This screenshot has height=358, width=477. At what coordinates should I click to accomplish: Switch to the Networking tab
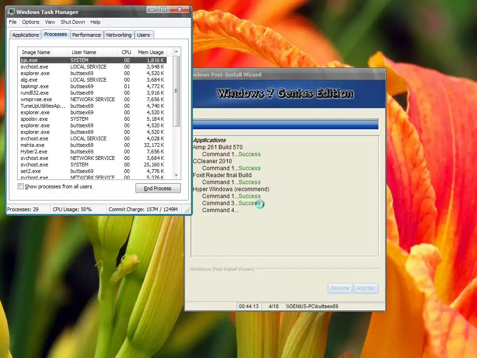click(x=119, y=35)
